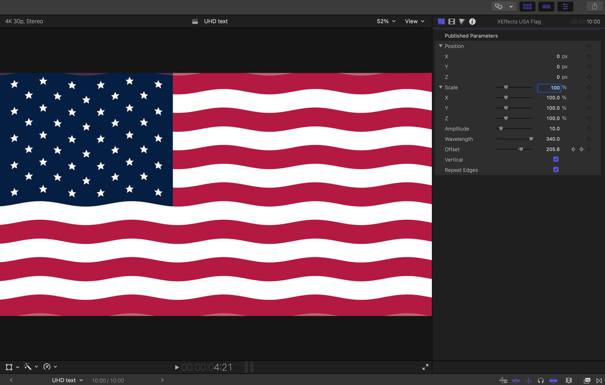This screenshot has width=605, height=385.
Task: Open the View options menu
Action: (415, 21)
